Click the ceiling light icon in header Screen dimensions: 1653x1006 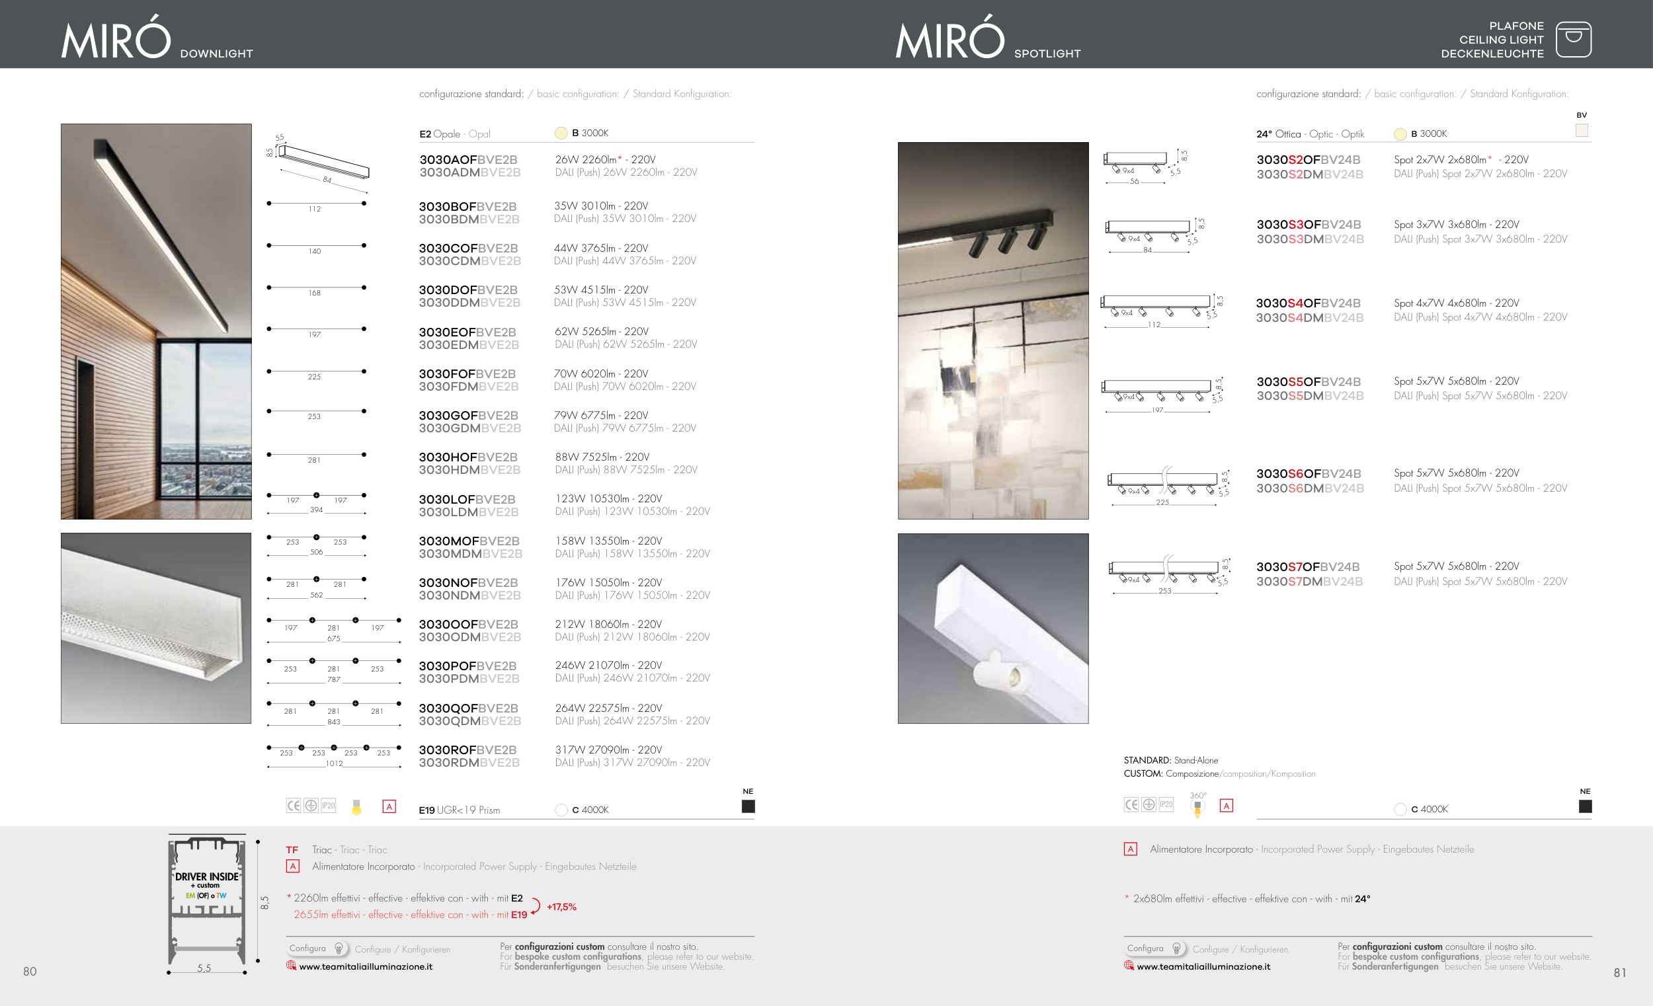coord(1573,40)
